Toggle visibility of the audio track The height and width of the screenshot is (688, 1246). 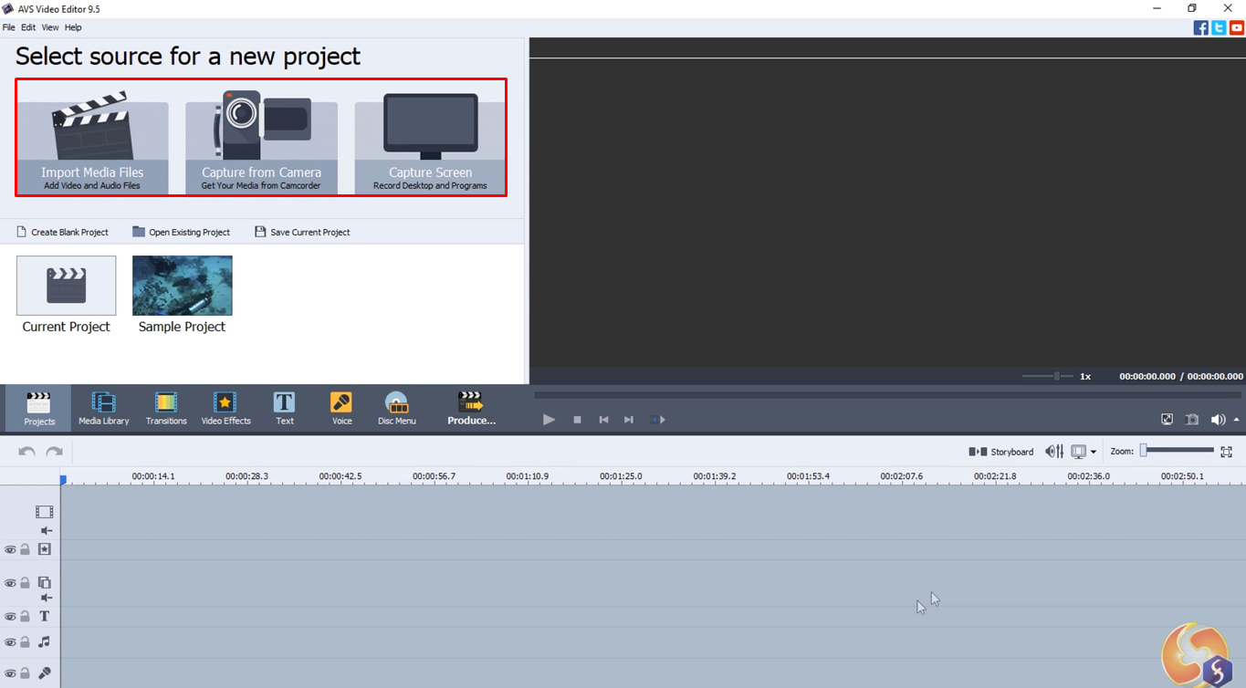point(9,641)
